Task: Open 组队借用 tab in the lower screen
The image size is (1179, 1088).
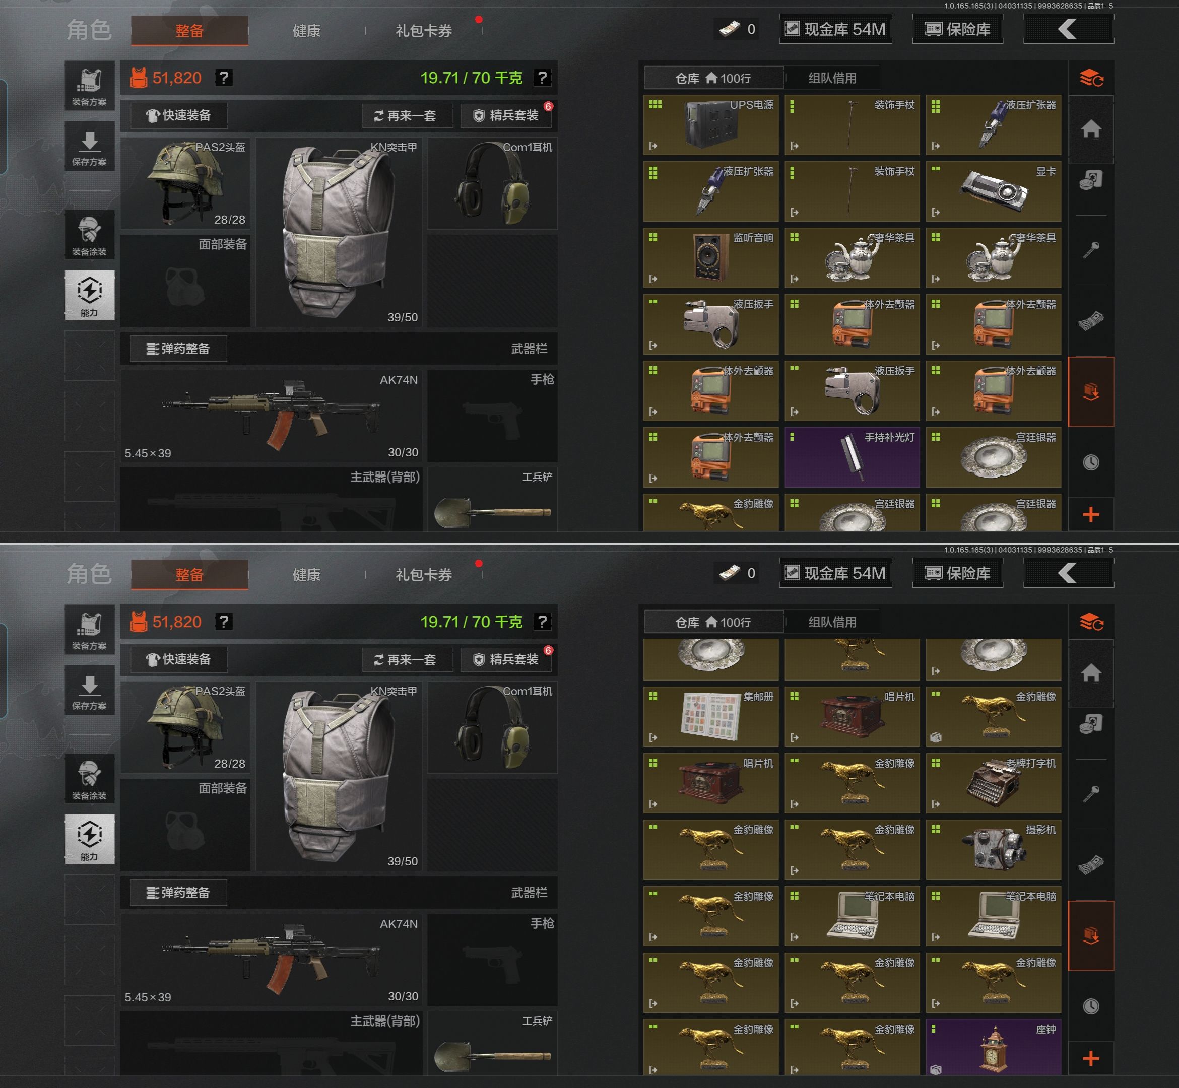Action: click(x=832, y=622)
